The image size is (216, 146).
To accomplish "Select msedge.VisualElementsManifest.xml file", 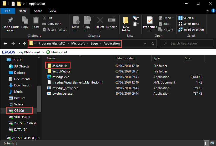I will click(x=75, y=82).
